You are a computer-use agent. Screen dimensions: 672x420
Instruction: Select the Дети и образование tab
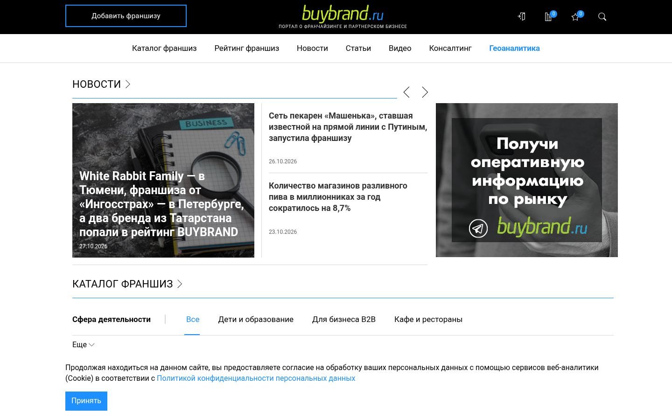click(256, 320)
